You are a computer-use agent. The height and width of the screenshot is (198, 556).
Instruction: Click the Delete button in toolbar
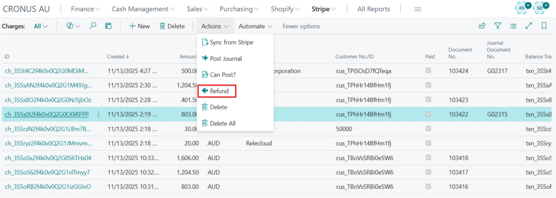pyautogui.click(x=172, y=26)
